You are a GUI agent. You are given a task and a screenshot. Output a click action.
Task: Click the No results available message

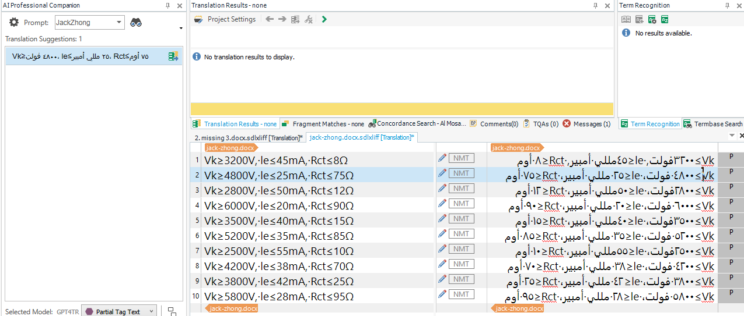coord(663,33)
